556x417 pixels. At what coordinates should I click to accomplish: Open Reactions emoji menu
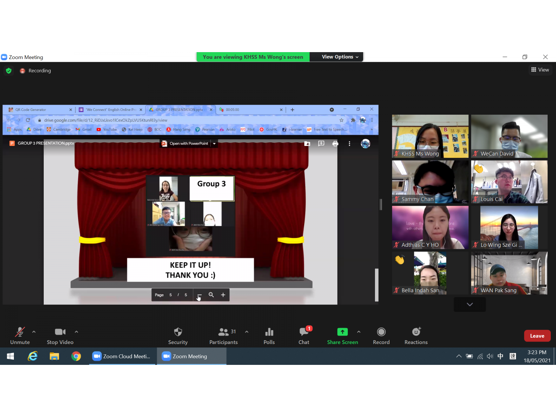[416, 336]
